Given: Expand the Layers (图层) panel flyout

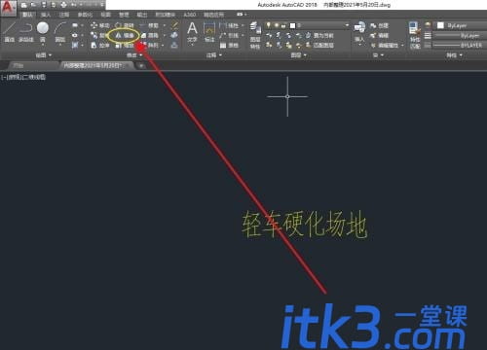Looking at the screenshot, I should click(299, 55).
